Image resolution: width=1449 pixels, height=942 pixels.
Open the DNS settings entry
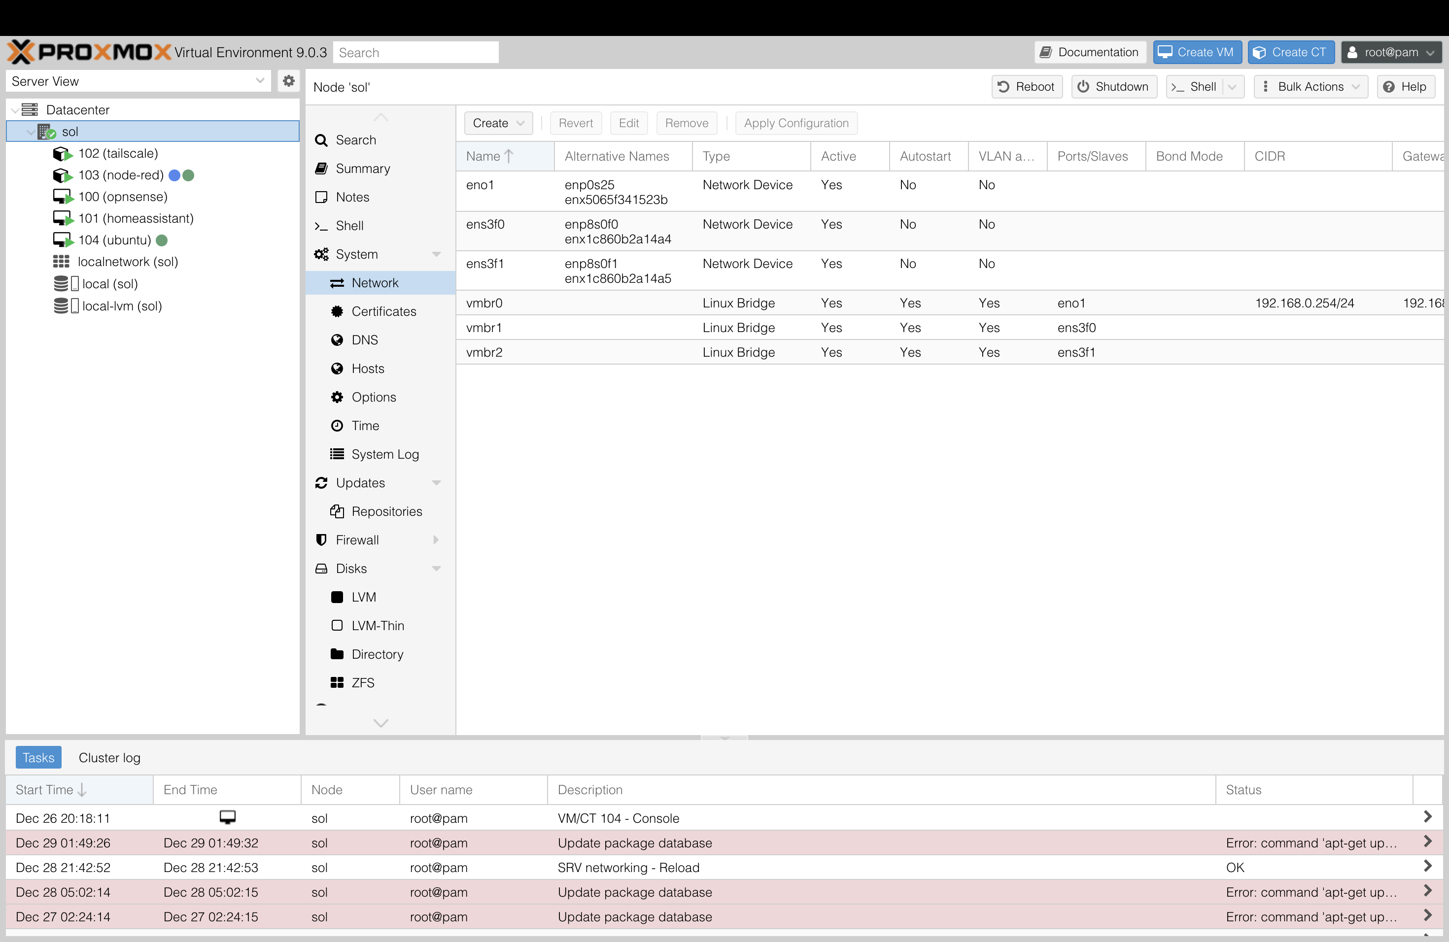click(x=365, y=340)
